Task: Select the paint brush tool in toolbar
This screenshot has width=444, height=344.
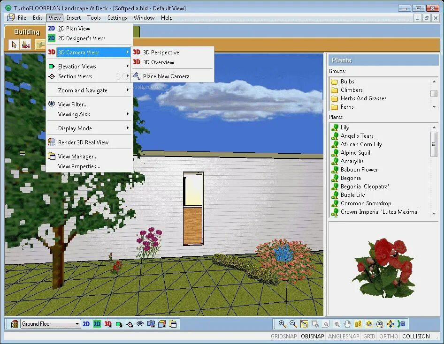Action: pyautogui.click(x=26, y=45)
